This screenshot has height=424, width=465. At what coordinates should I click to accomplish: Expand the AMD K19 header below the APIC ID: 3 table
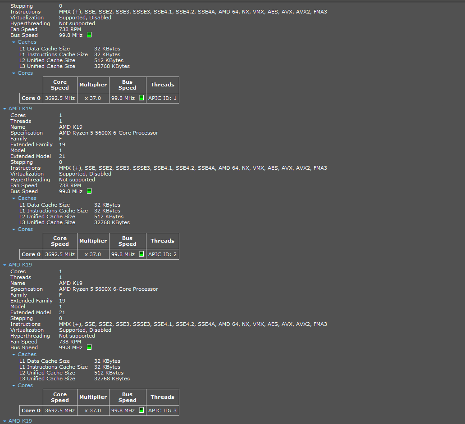click(5, 421)
